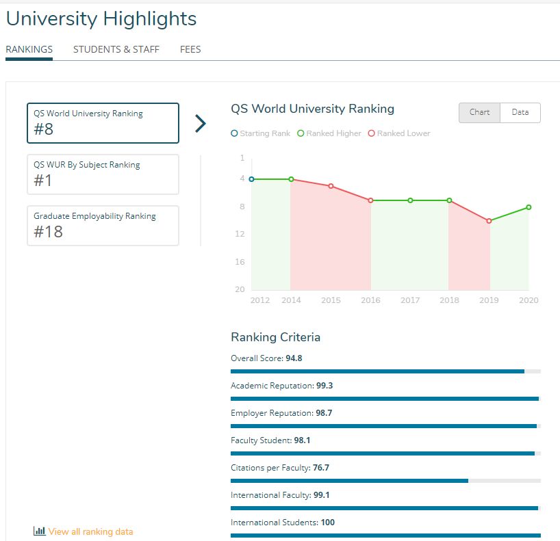Click the 2017 data point on chart
Screen dimensions: 560x541
(410, 200)
